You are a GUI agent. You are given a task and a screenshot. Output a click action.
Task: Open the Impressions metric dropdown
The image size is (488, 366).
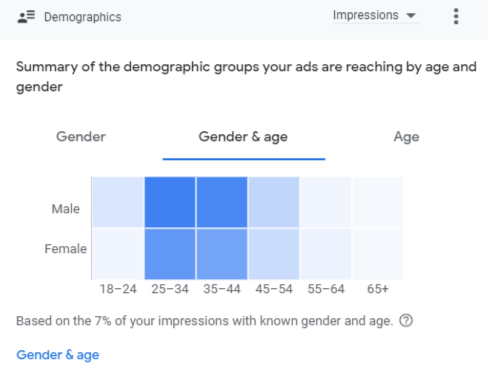point(376,15)
